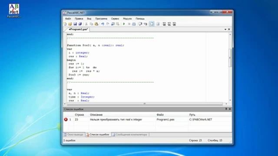Sort errors by the Строка column

(79, 115)
